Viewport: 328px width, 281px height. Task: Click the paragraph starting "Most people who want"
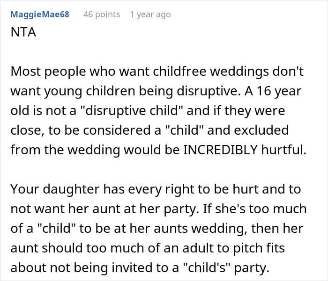click(158, 110)
